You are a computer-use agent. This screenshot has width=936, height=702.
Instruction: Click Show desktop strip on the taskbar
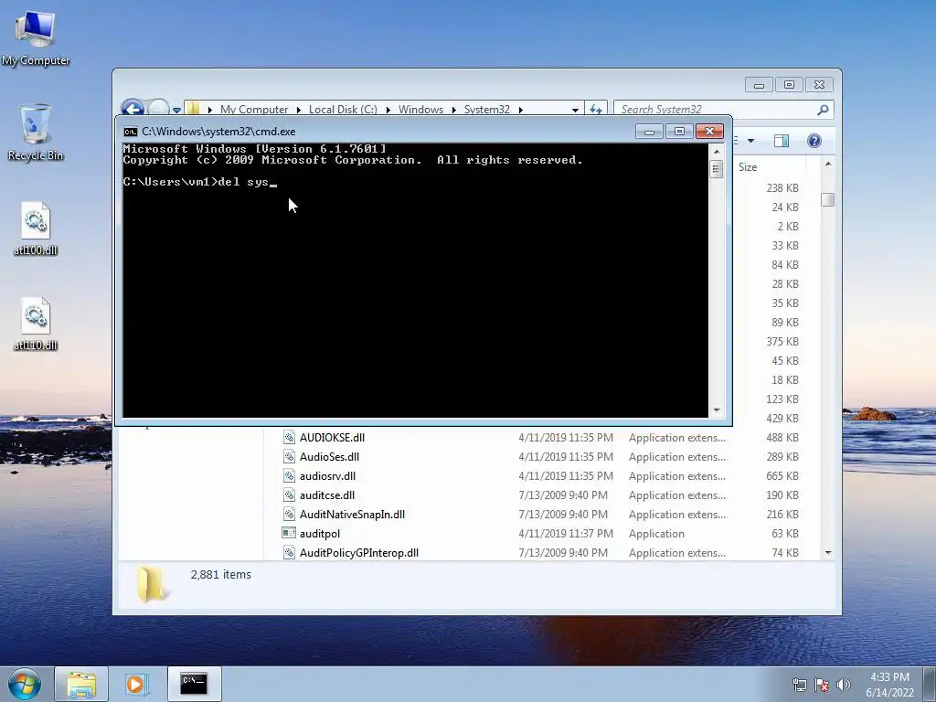coord(930,684)
